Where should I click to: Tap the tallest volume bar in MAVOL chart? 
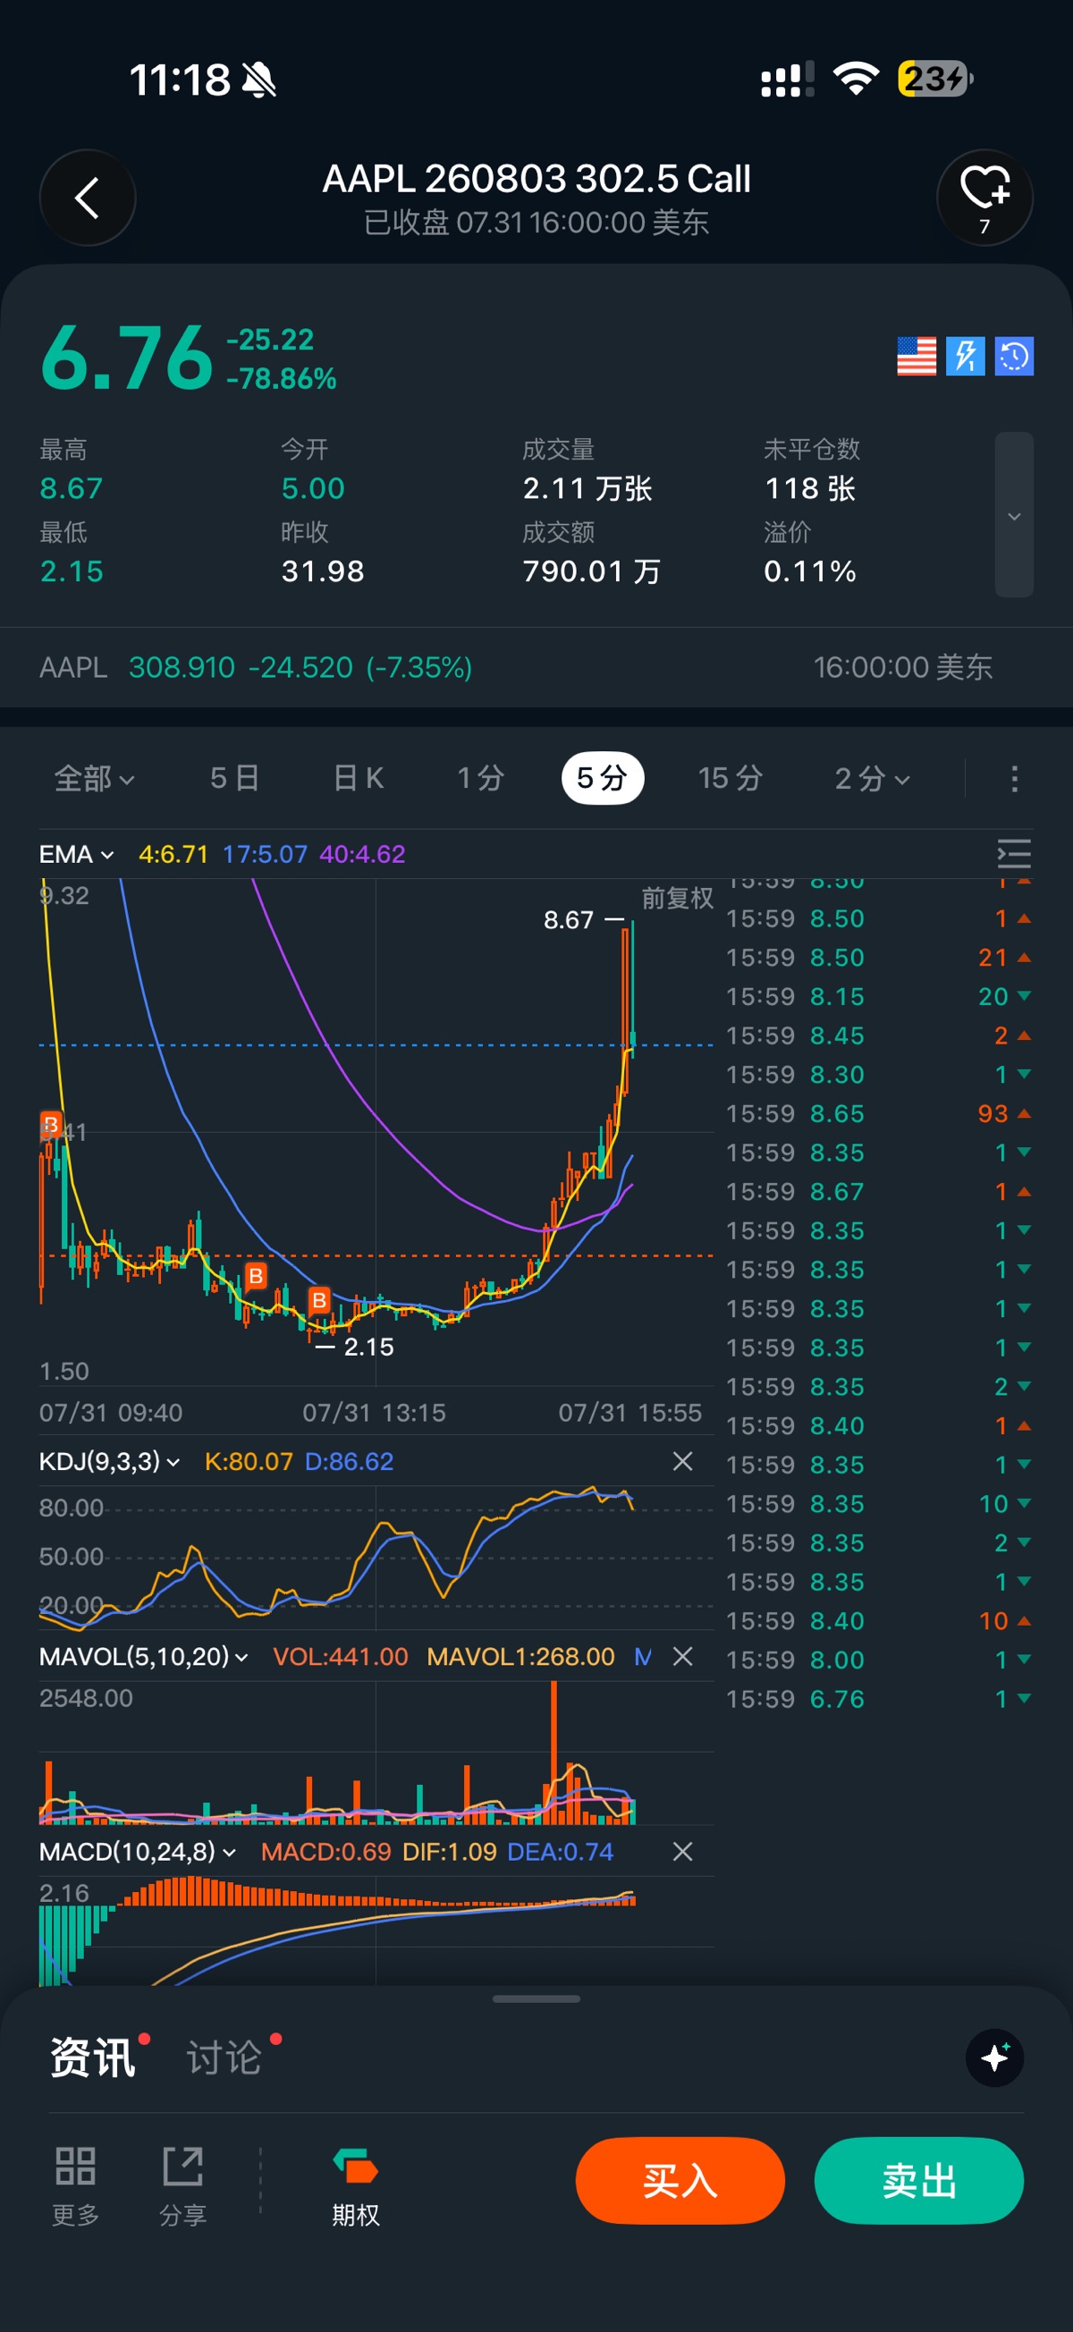(x=553, y=1752)
